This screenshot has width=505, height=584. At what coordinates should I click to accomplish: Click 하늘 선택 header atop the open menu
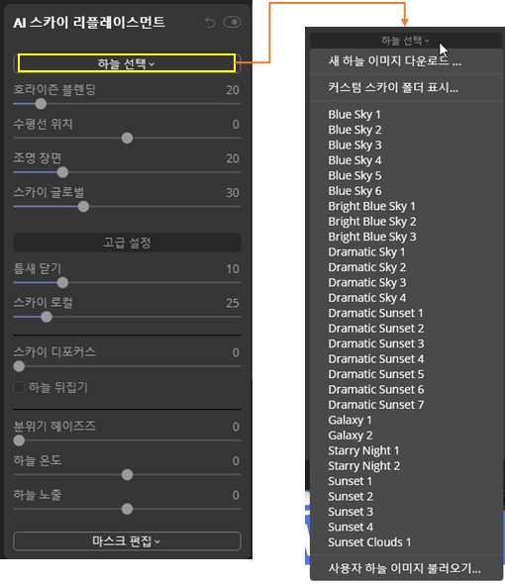405,41
